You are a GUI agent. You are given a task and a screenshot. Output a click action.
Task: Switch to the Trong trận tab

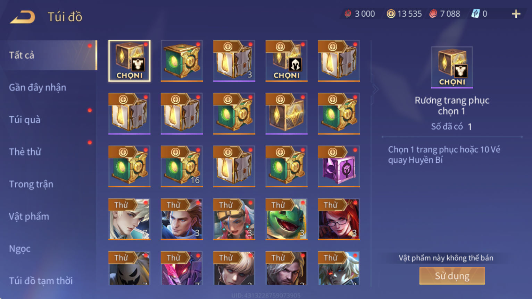click(31, 184)
